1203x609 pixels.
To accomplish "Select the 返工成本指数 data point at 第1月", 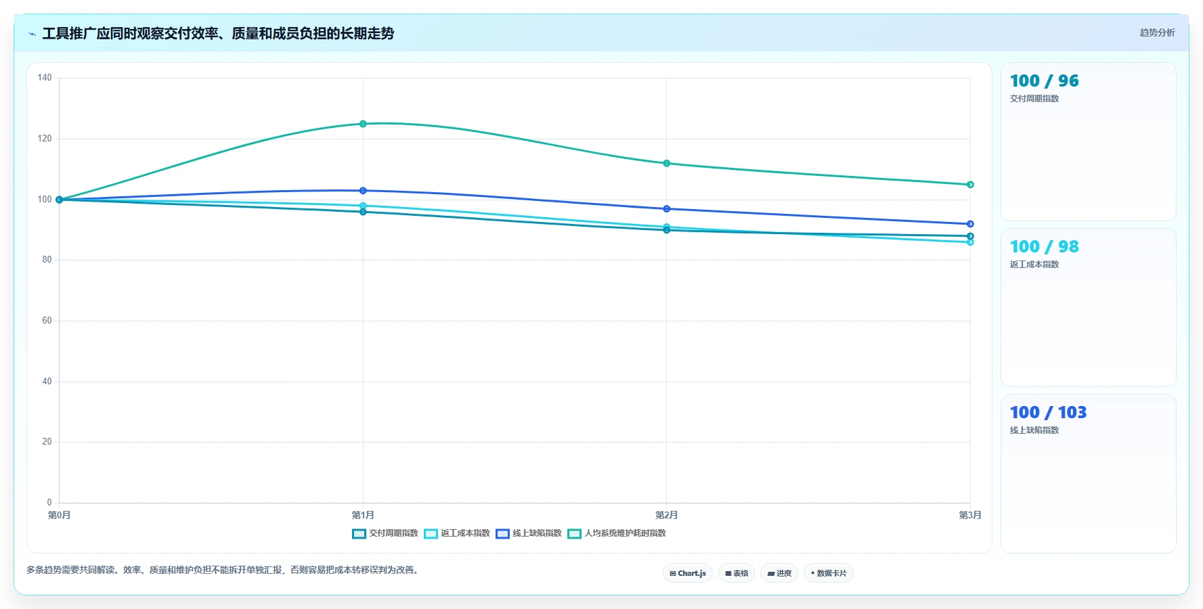I will 363,206.
